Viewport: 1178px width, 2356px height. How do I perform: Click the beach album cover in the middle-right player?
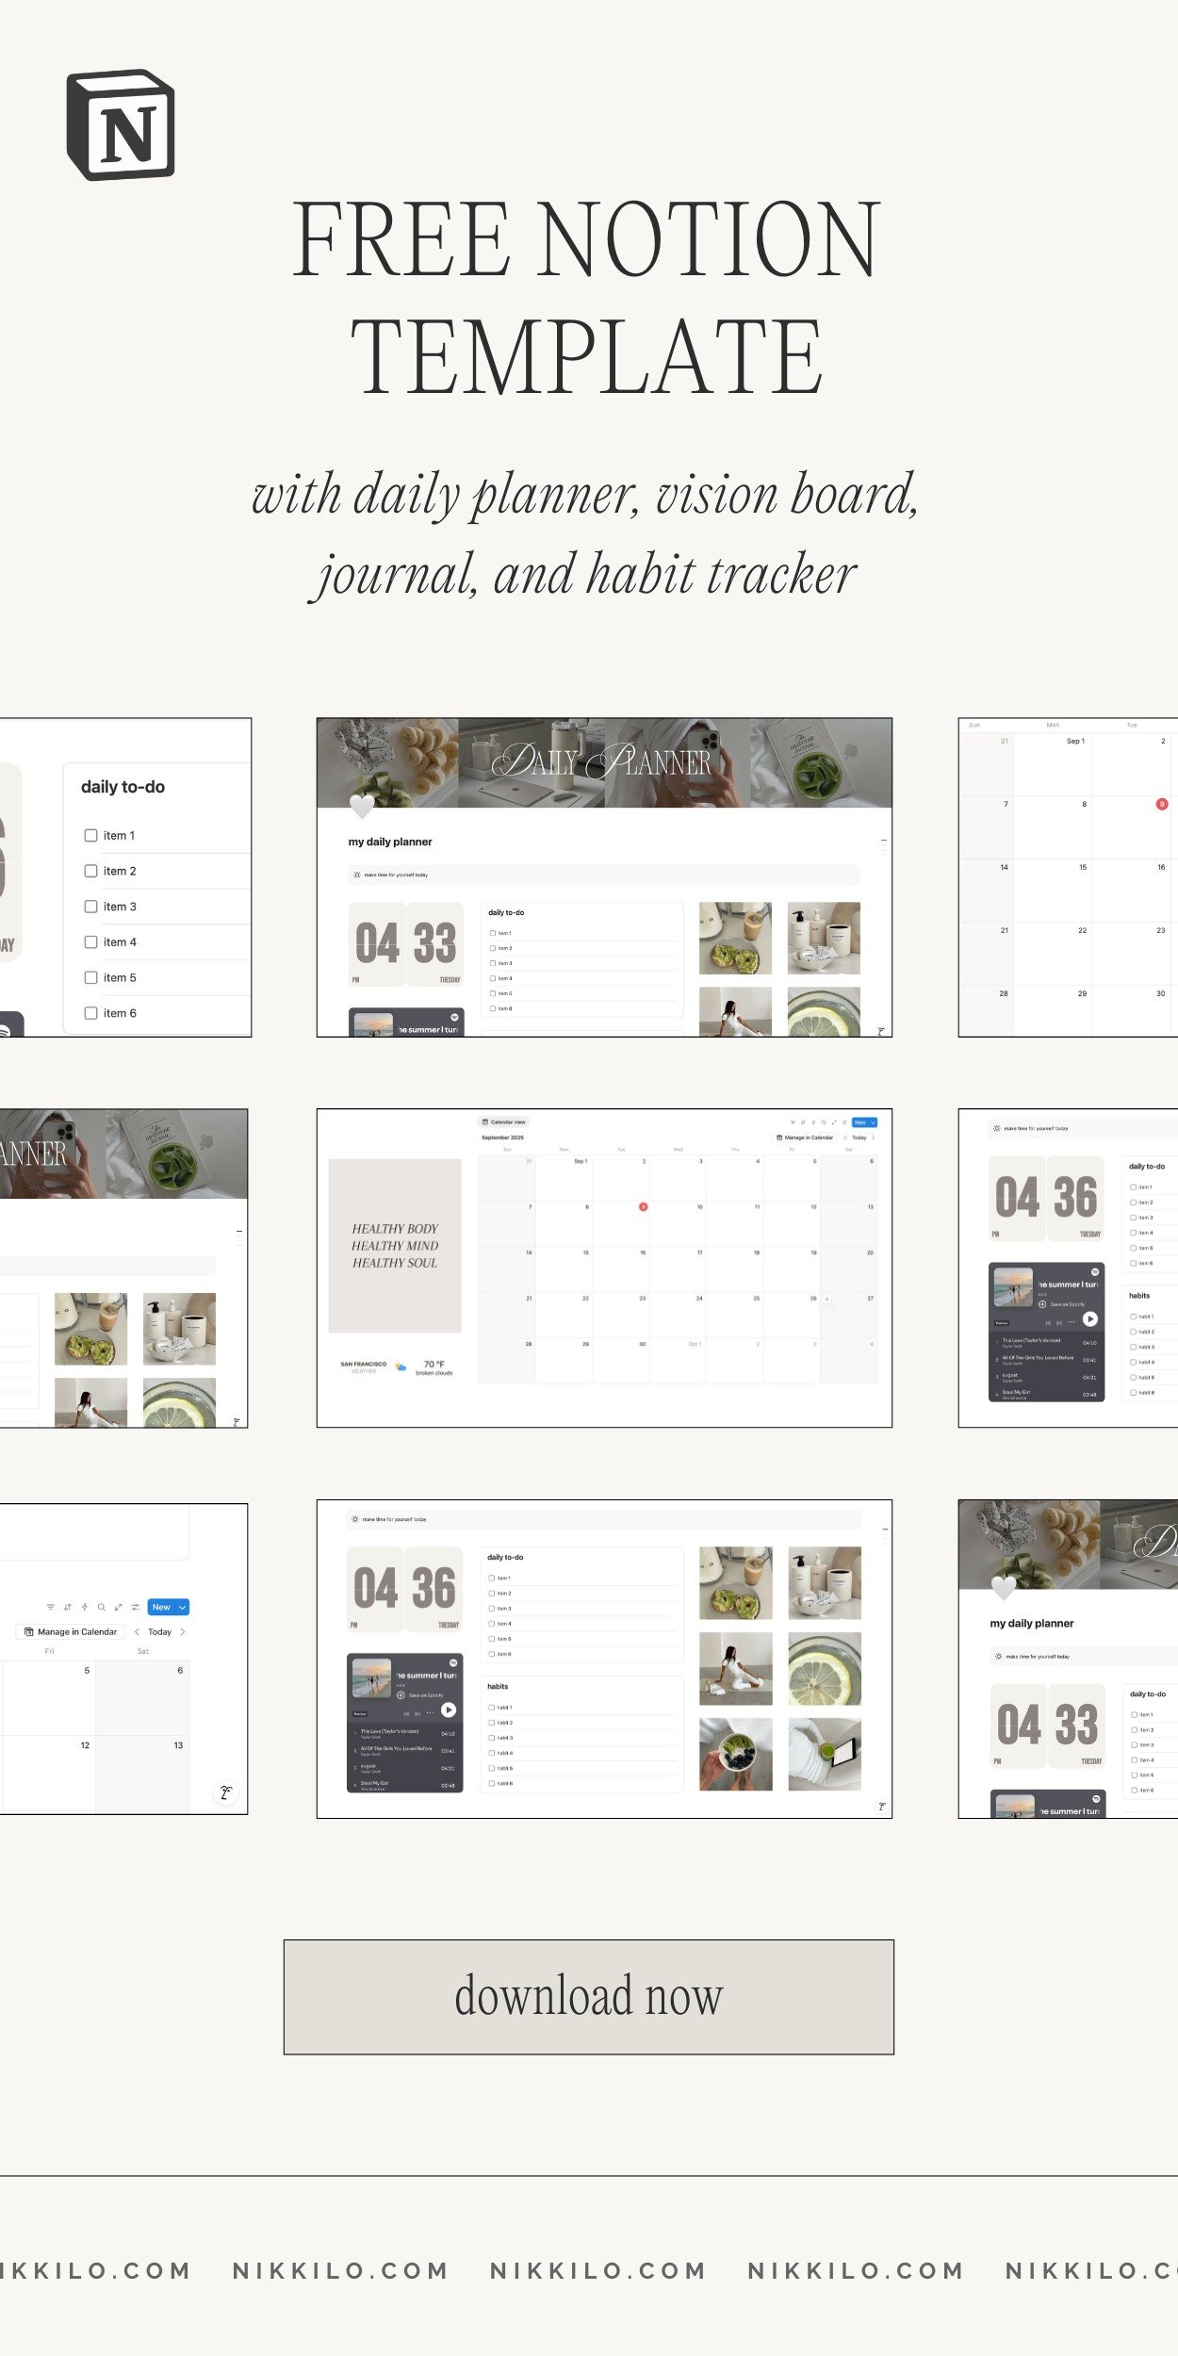(1013, 1287)
